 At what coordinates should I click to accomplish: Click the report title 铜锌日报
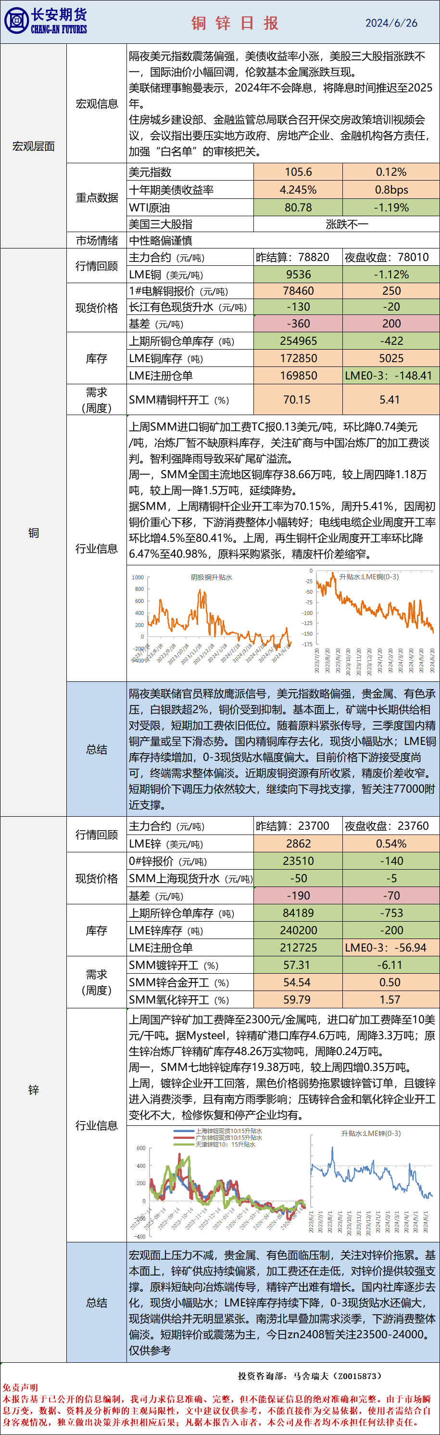pyautogui.click(x=235, y=23)
